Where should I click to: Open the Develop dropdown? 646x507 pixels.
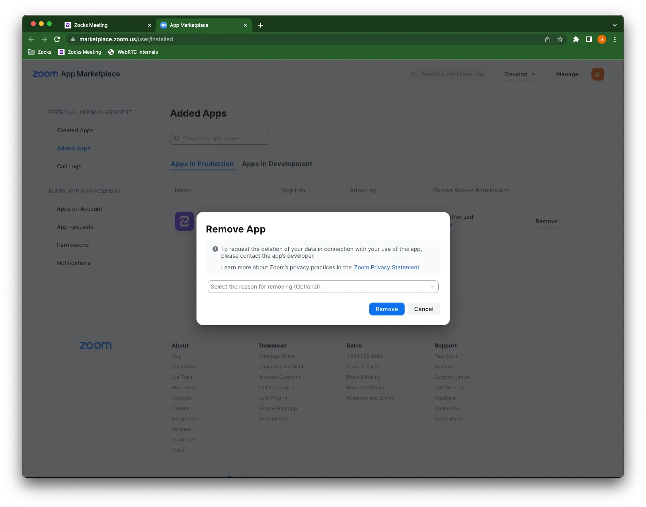coord(520,74)
